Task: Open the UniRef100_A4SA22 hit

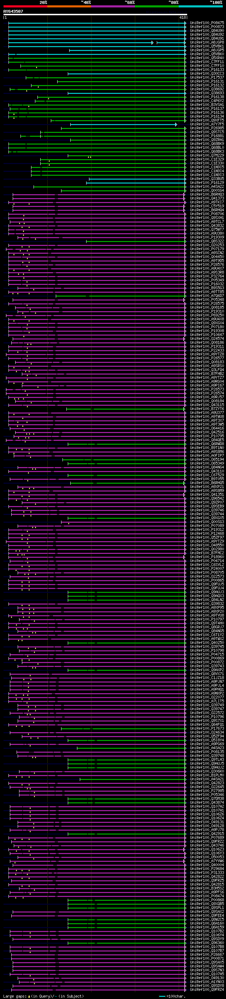Action: pyautogui.click(x=207, y=186)
